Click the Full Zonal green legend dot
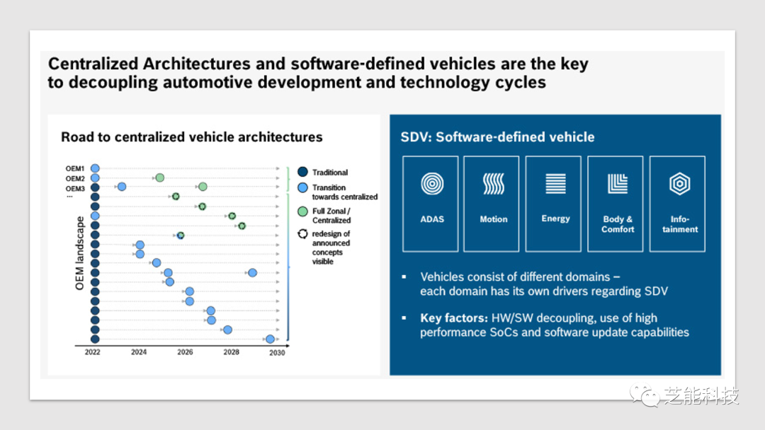The image size is (765, 430). [302, 211]
